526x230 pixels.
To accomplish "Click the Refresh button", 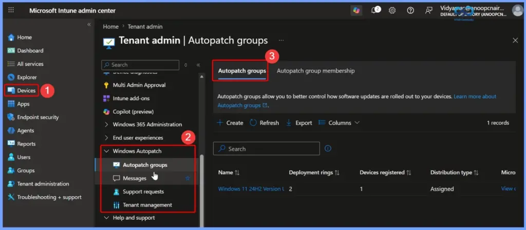I will (x=265, y=123).
